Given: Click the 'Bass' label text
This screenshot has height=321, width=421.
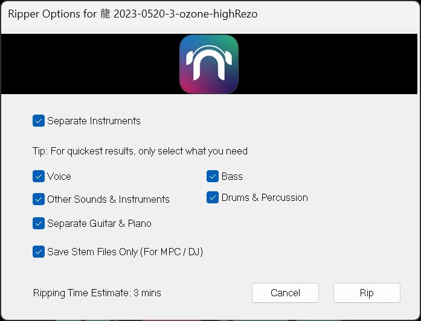Looking at the screenshot, I should click(232, 176).
